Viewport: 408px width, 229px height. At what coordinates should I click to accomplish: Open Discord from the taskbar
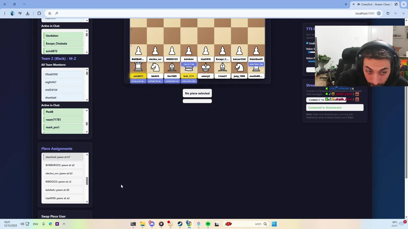coord(152,224)
